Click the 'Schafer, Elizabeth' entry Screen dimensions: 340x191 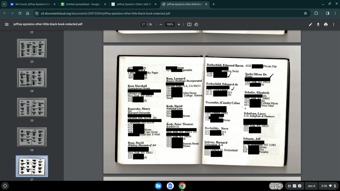pos(257,93)
